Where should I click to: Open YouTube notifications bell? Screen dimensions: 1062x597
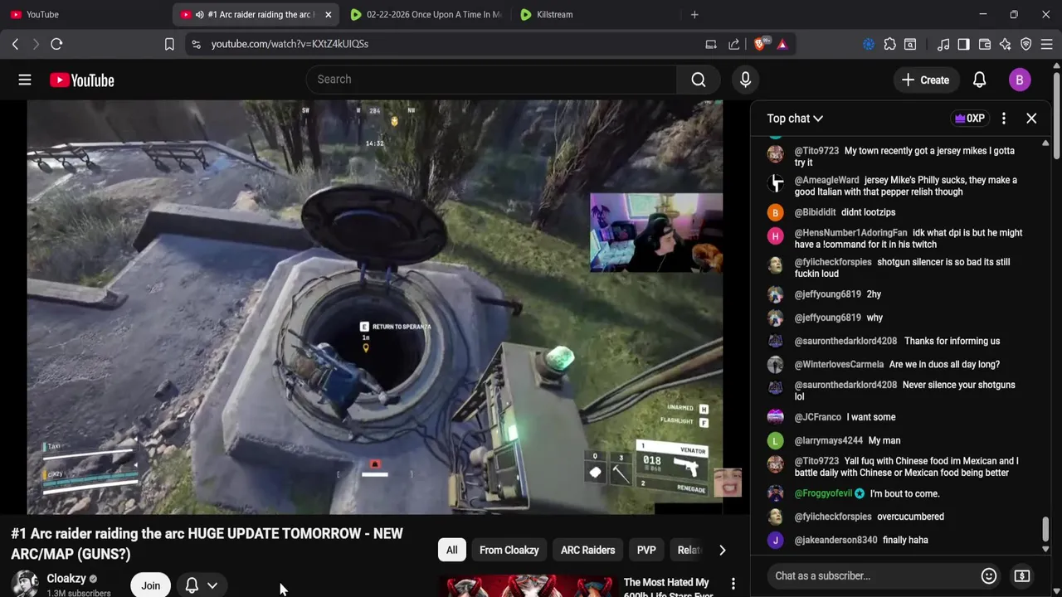979,80
